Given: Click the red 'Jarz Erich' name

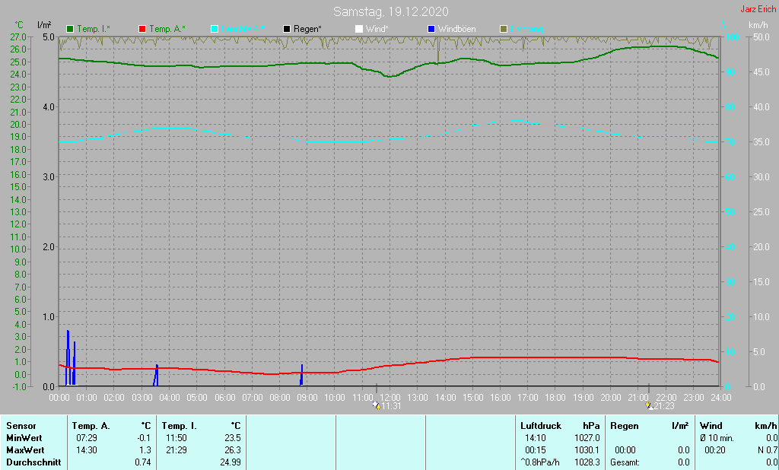Looking at the screenshot, I should pyautogui.click(x=758, y=9).
